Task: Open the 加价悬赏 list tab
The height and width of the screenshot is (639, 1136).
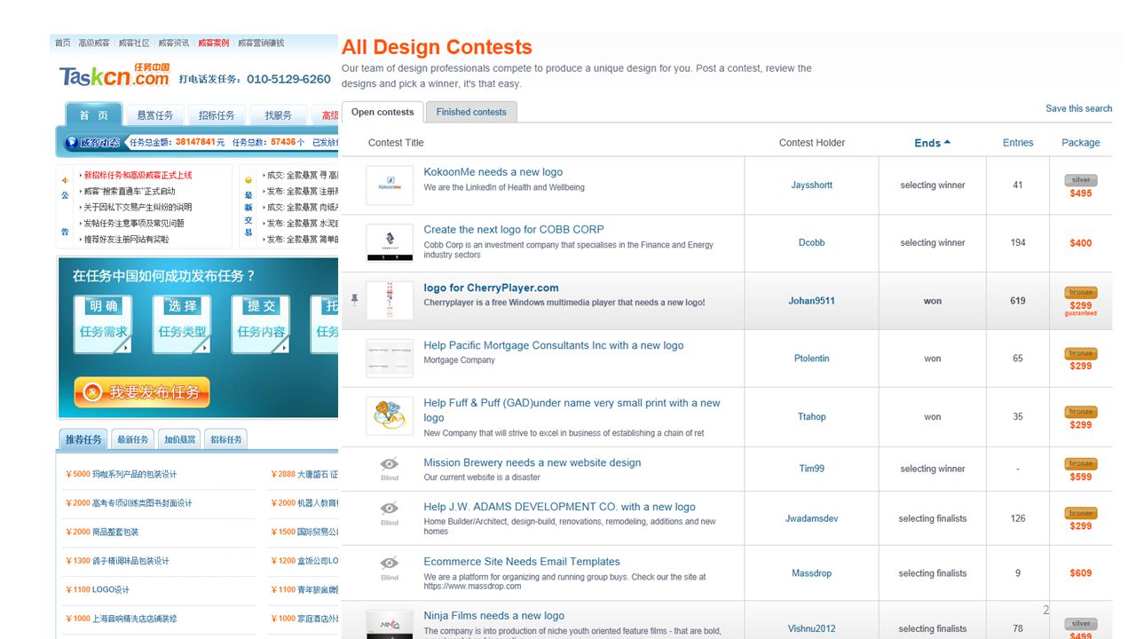Action: (x=179, y=439)
